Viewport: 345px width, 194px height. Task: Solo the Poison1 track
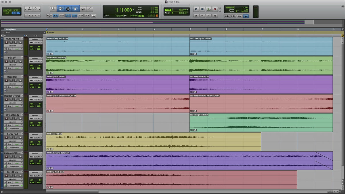click(x=16, y=61)
